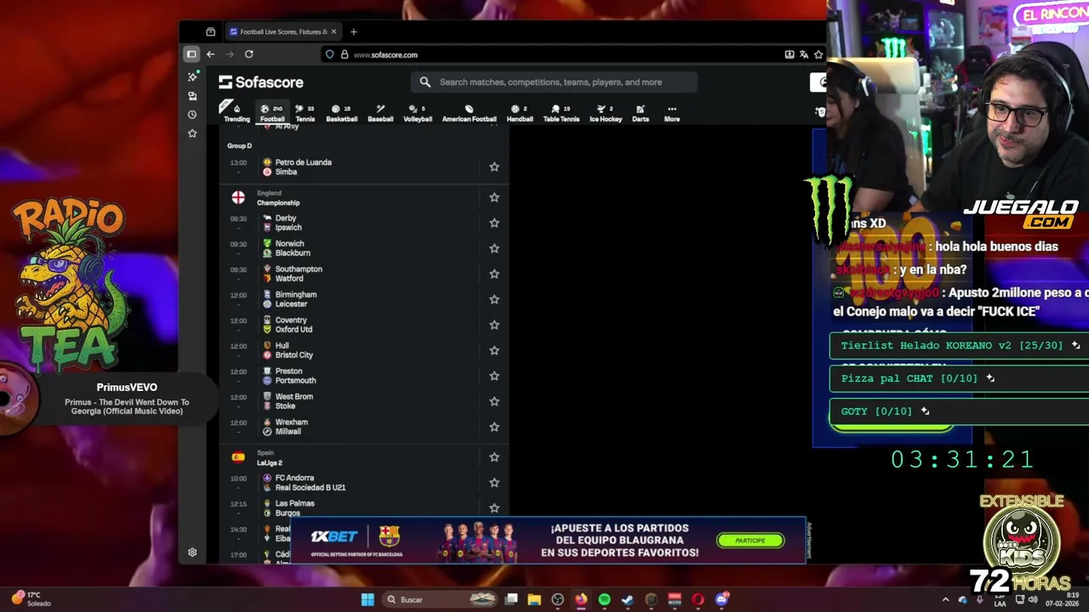1089x612 pixels.
Task: Open File Explorer from the taskbar
Action: [534, 599]
